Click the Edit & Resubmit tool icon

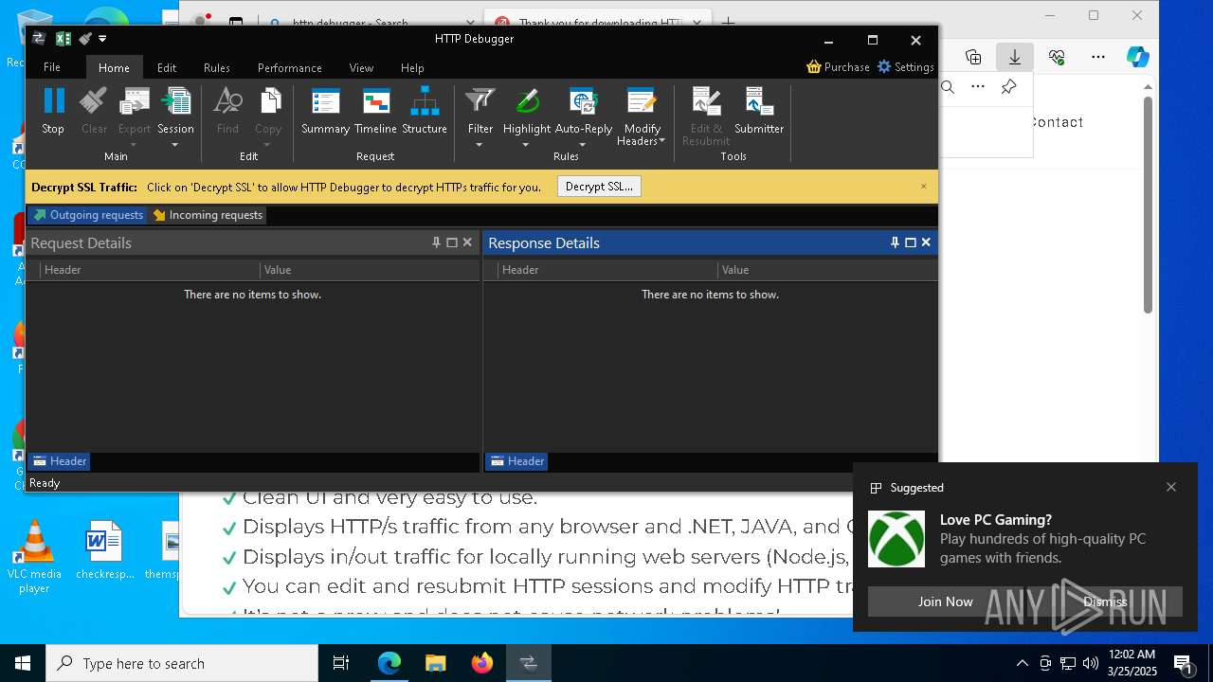[x=706, y=101]
